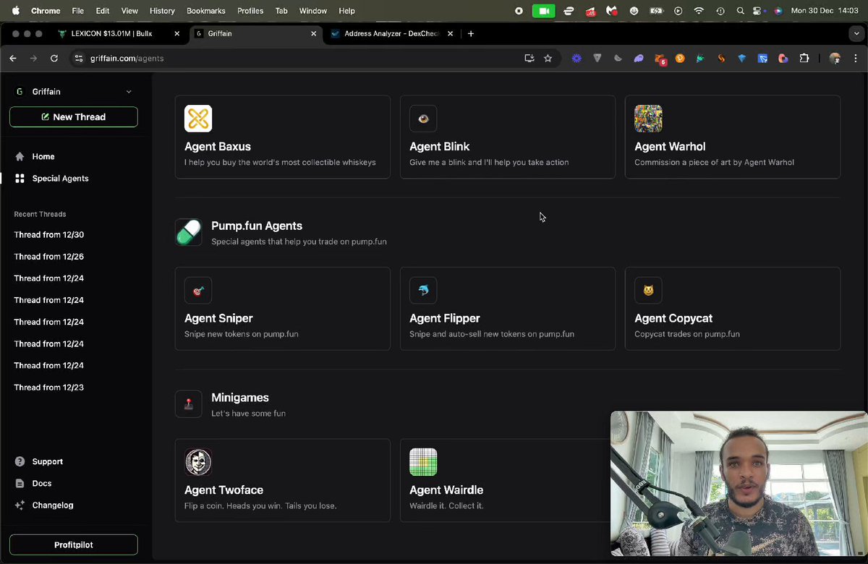Close the LEXICON Bullx tab

point(177,33)
